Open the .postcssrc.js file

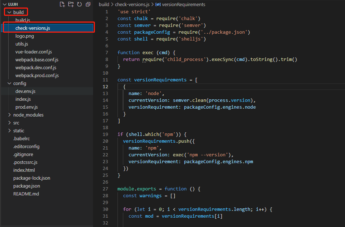pos(25,162)
